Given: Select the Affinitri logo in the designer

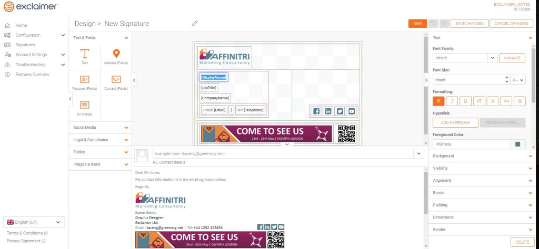Looking at the screenshot, I should click(225, 57).
